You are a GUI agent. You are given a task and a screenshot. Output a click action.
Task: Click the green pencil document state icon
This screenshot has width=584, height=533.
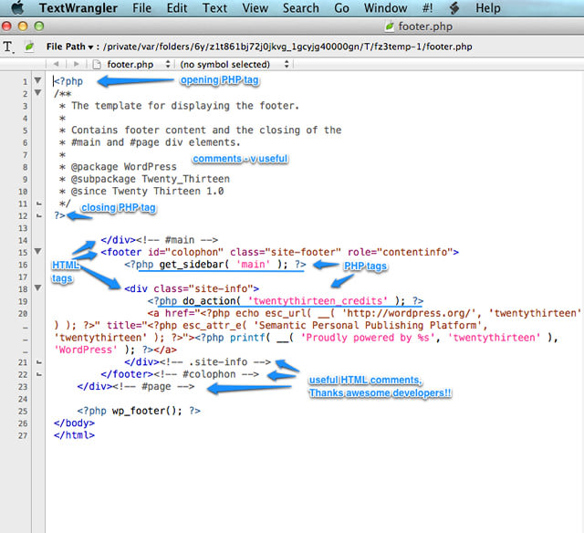[x=29, y=46]
